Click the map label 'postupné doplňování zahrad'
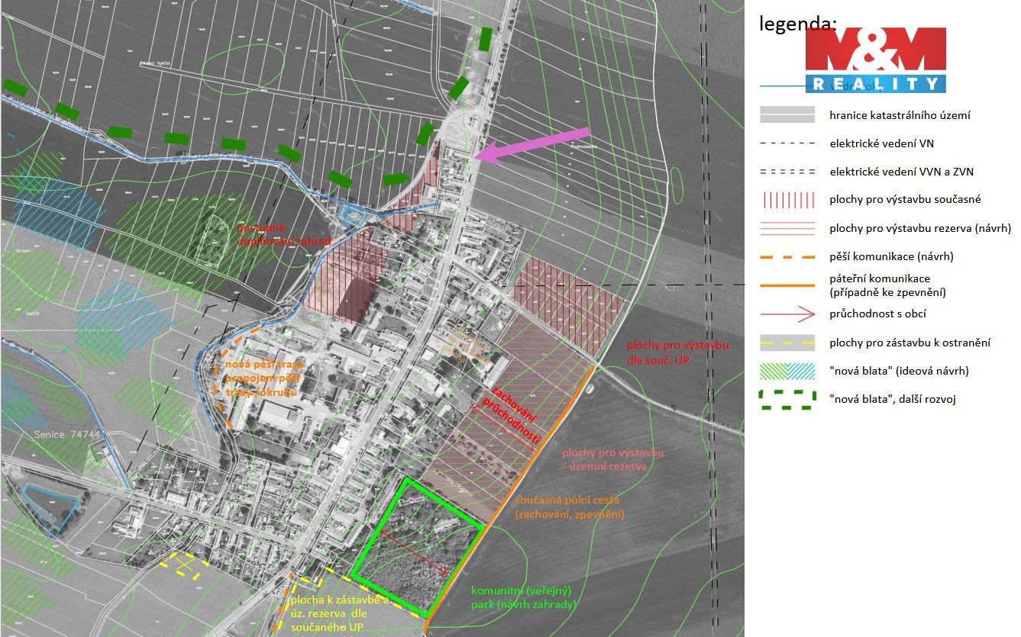The image size is (1021, 637). point(283,234)
